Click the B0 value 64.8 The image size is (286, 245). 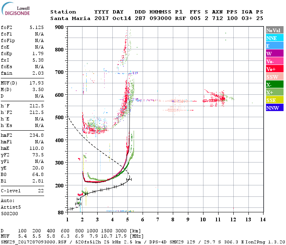pyautogui.click(x=38, y=174)
